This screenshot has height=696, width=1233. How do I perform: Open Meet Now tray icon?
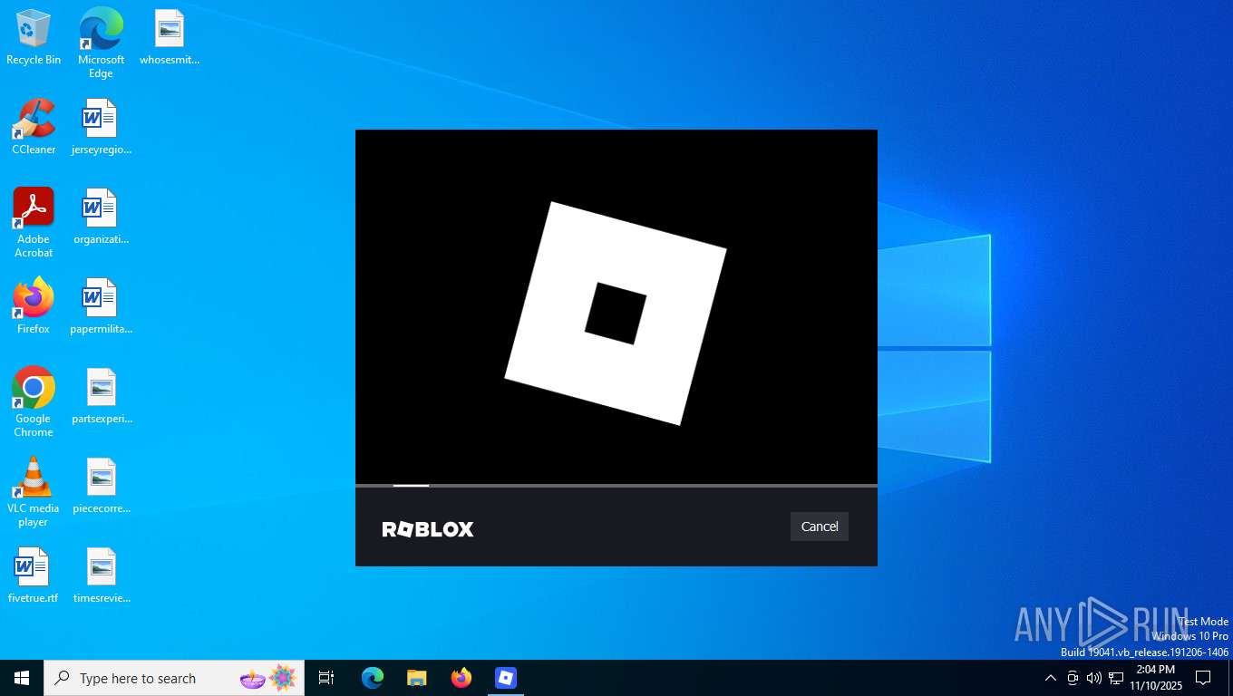pyautogui.click(x=1073, y=678)
